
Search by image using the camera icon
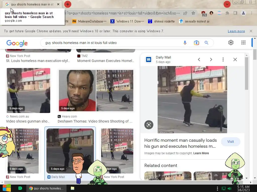(x=196, y=43)
